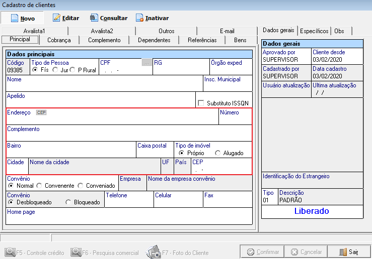
Task: Click into the Nome input field
Action: tap(103, 86)
